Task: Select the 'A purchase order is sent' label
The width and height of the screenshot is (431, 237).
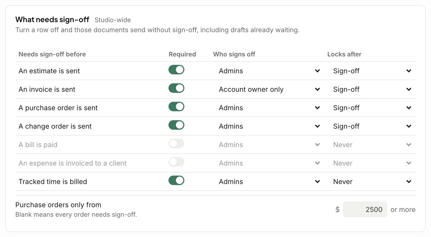Action: [x=58, y=108]
